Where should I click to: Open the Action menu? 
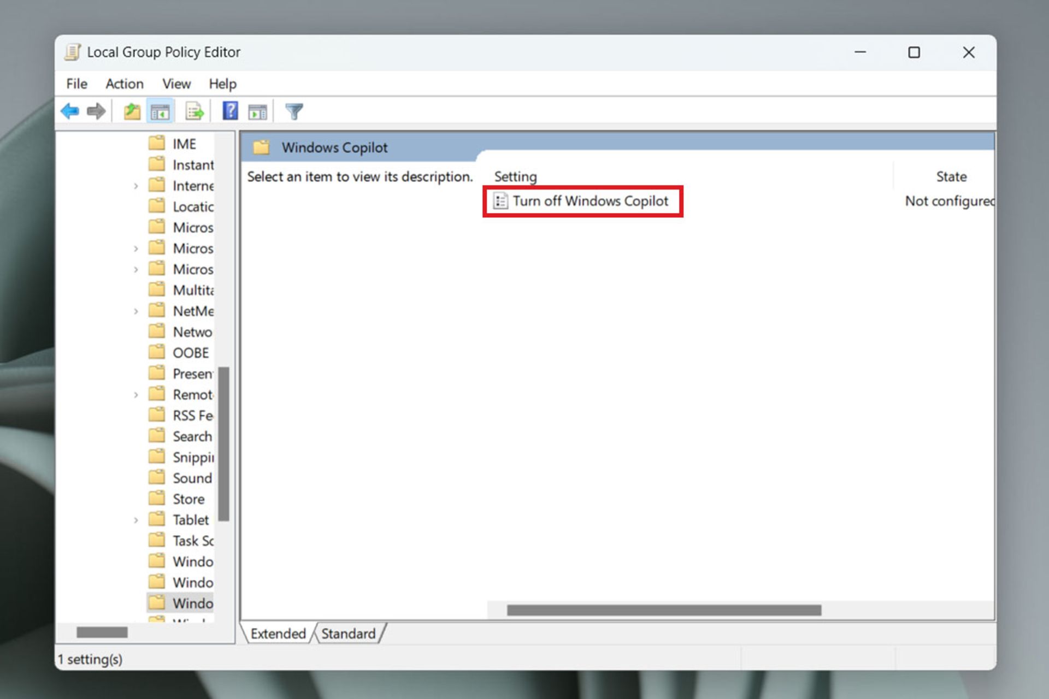125,84
